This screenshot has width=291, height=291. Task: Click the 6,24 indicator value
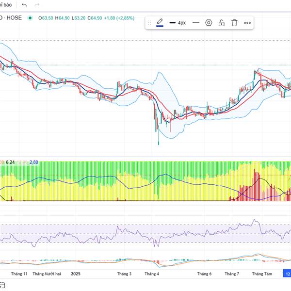[10, 162]
